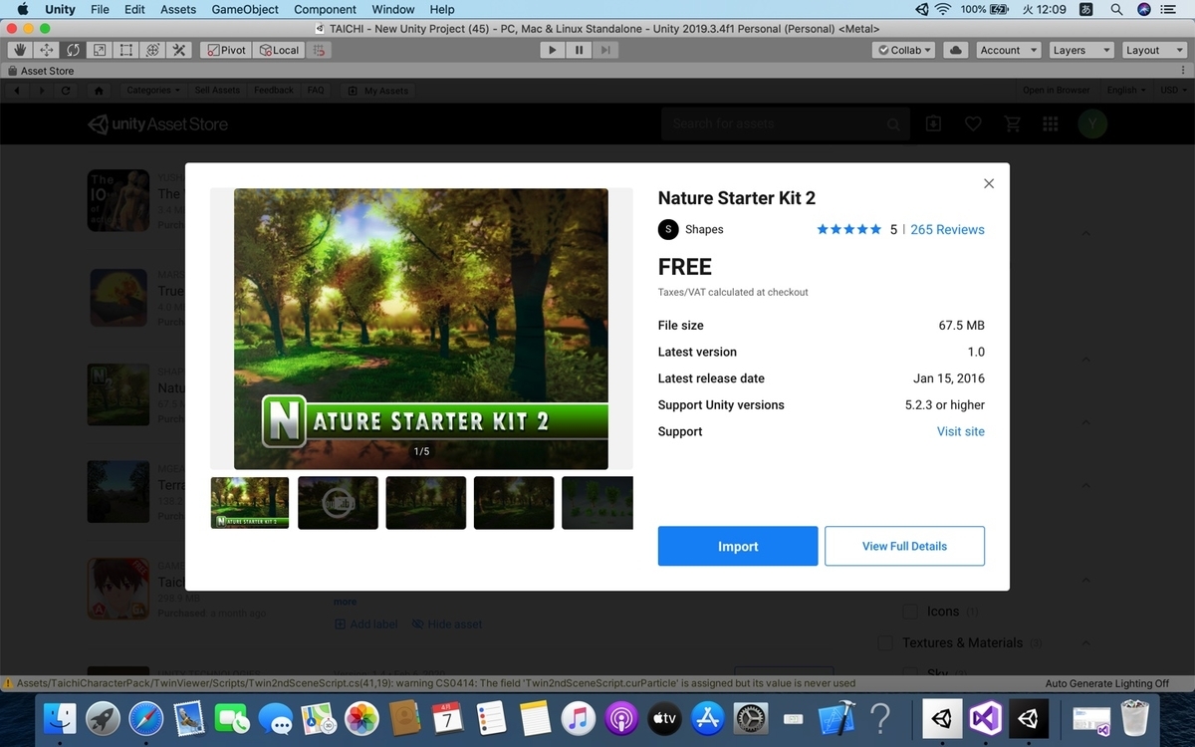Open the Layers dropdown
The width and height of the screenshot is (1195, 747).
(1079, 50)
